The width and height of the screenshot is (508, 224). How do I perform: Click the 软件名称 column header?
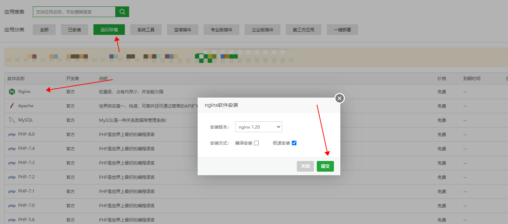tap(16, 79)
